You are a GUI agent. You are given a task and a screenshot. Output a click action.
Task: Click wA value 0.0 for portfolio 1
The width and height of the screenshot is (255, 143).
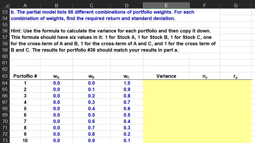(56, 83)
